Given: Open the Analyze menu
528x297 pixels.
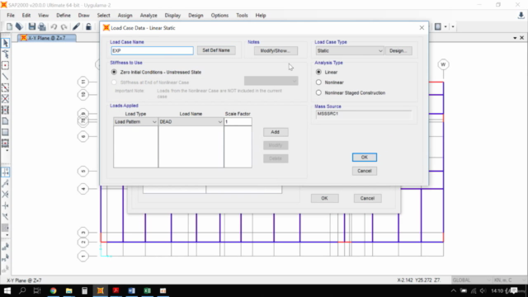Looking at the screenshot, I should click(148, 16).
